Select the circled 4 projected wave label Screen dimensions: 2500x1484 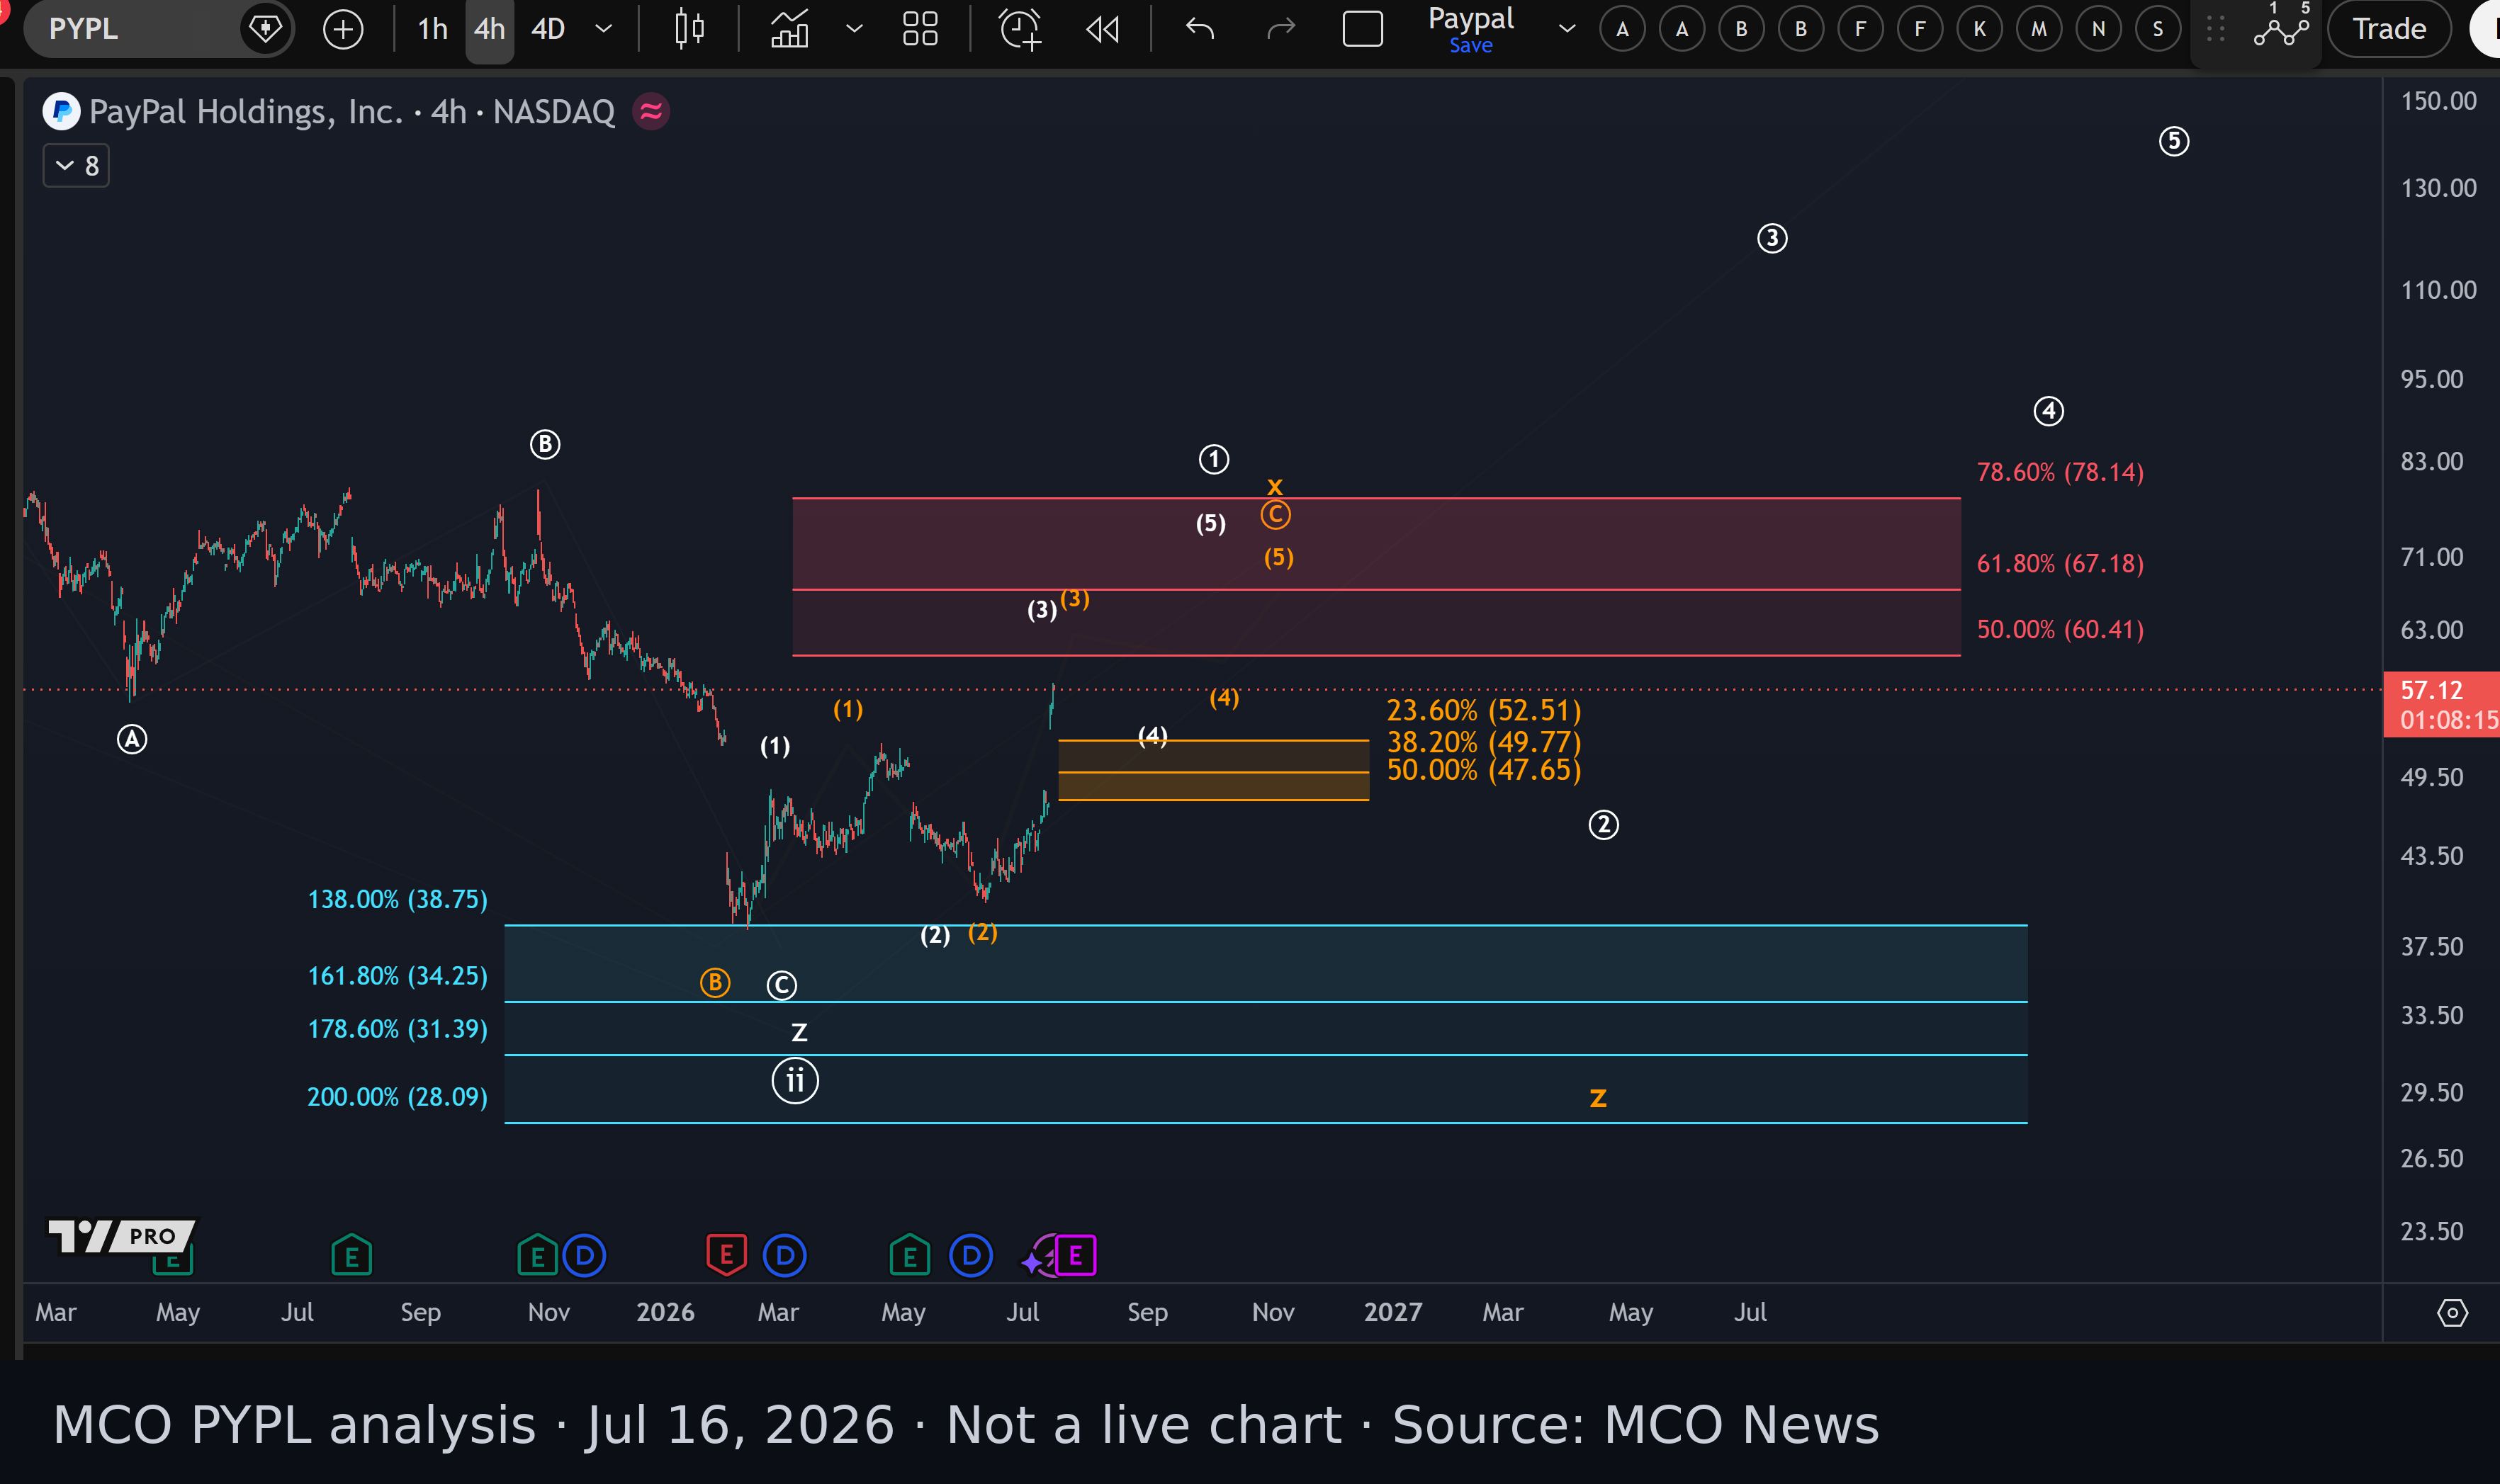[x=2049, y=411]
